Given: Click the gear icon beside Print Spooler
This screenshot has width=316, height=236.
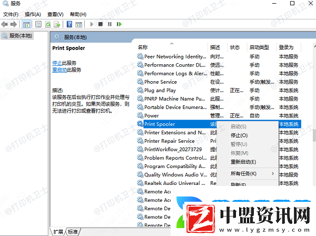Looking at the screenshot, I should point(140,124).
